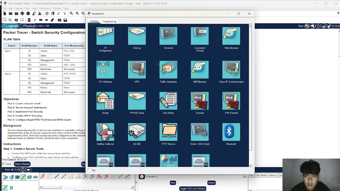
Task: Open the Tools menu
Action: point(34,8)
